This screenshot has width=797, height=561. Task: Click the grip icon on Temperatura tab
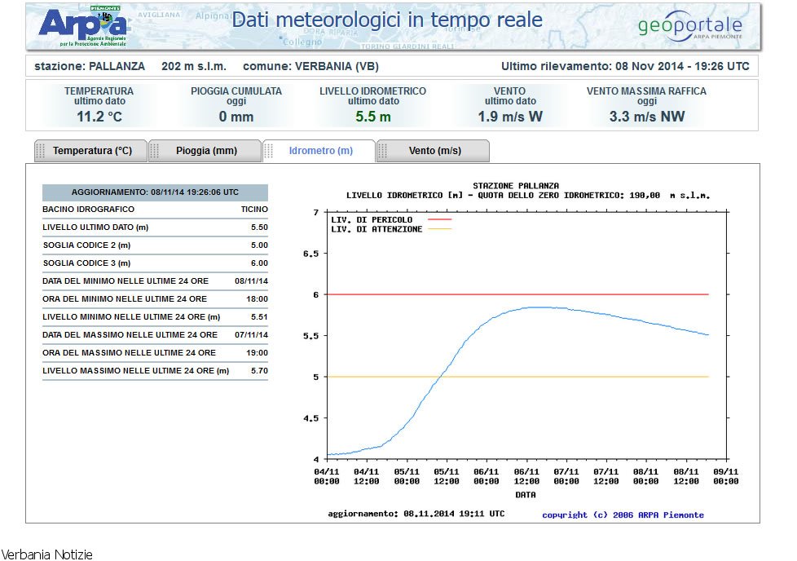pyautogui.click(x=41, y=151)
